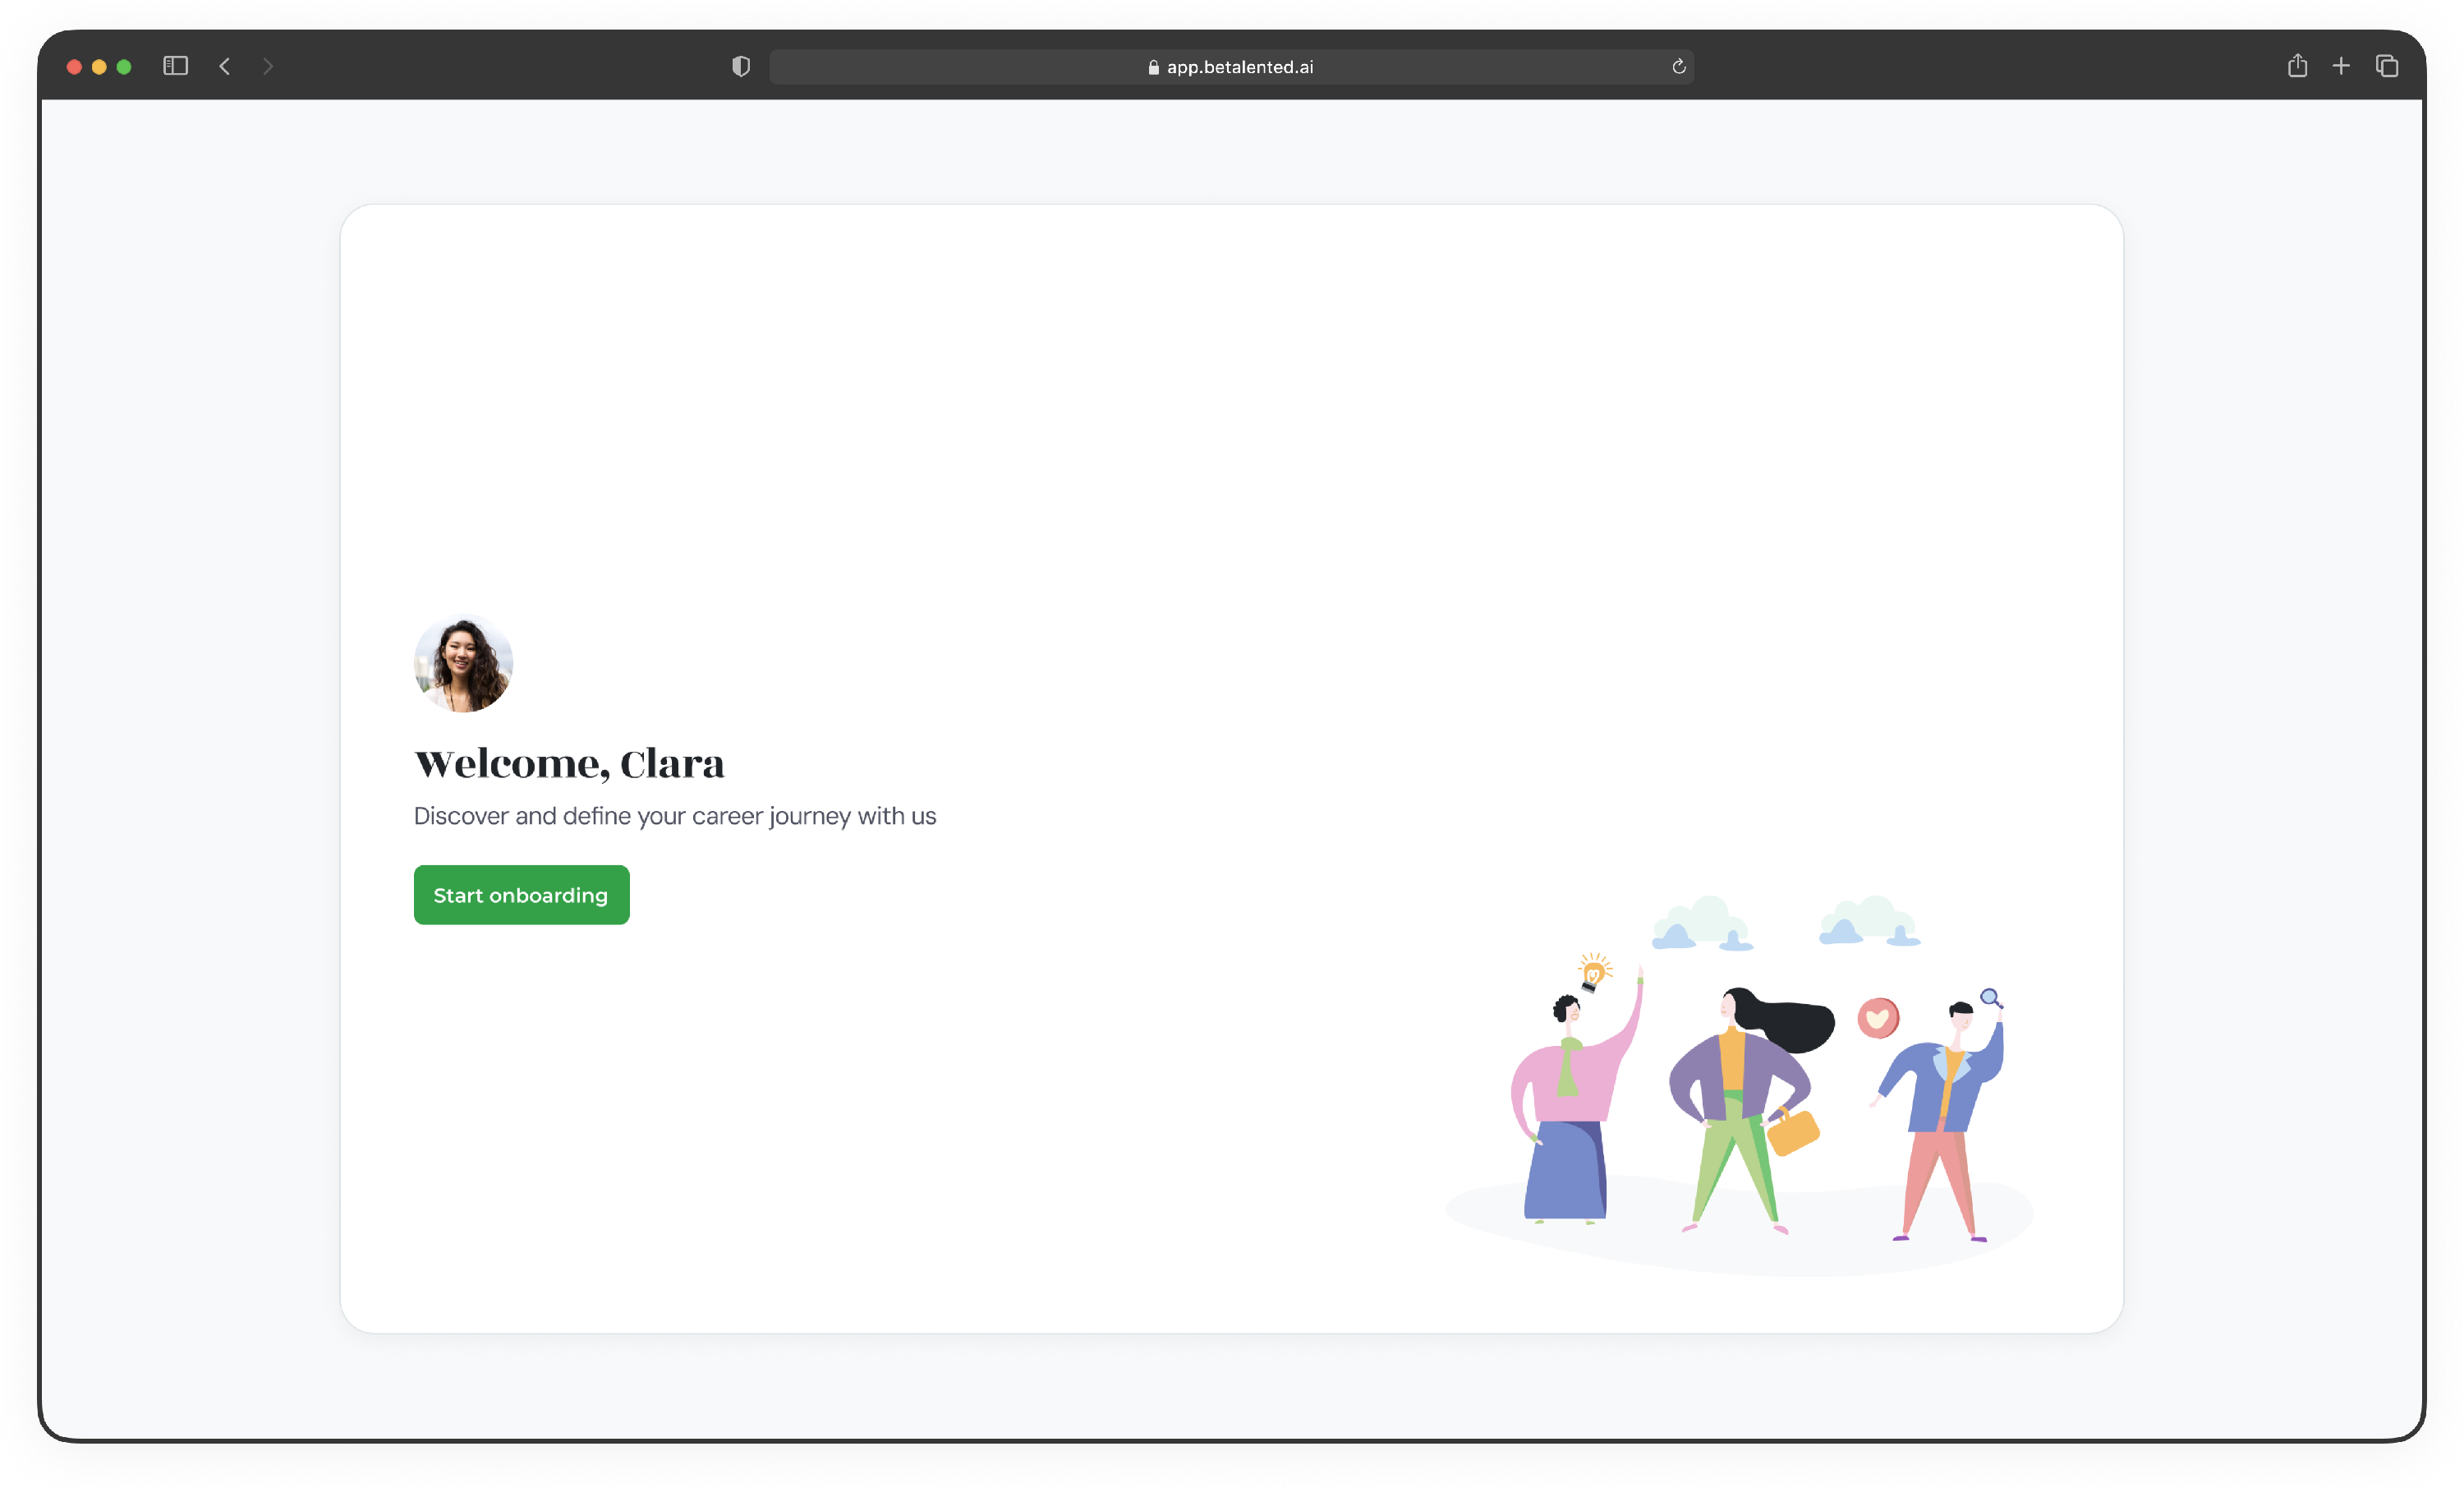Toggle the Safari sidebar icon
This screenshot has width=2464, height=1488.
click(176, 66)
